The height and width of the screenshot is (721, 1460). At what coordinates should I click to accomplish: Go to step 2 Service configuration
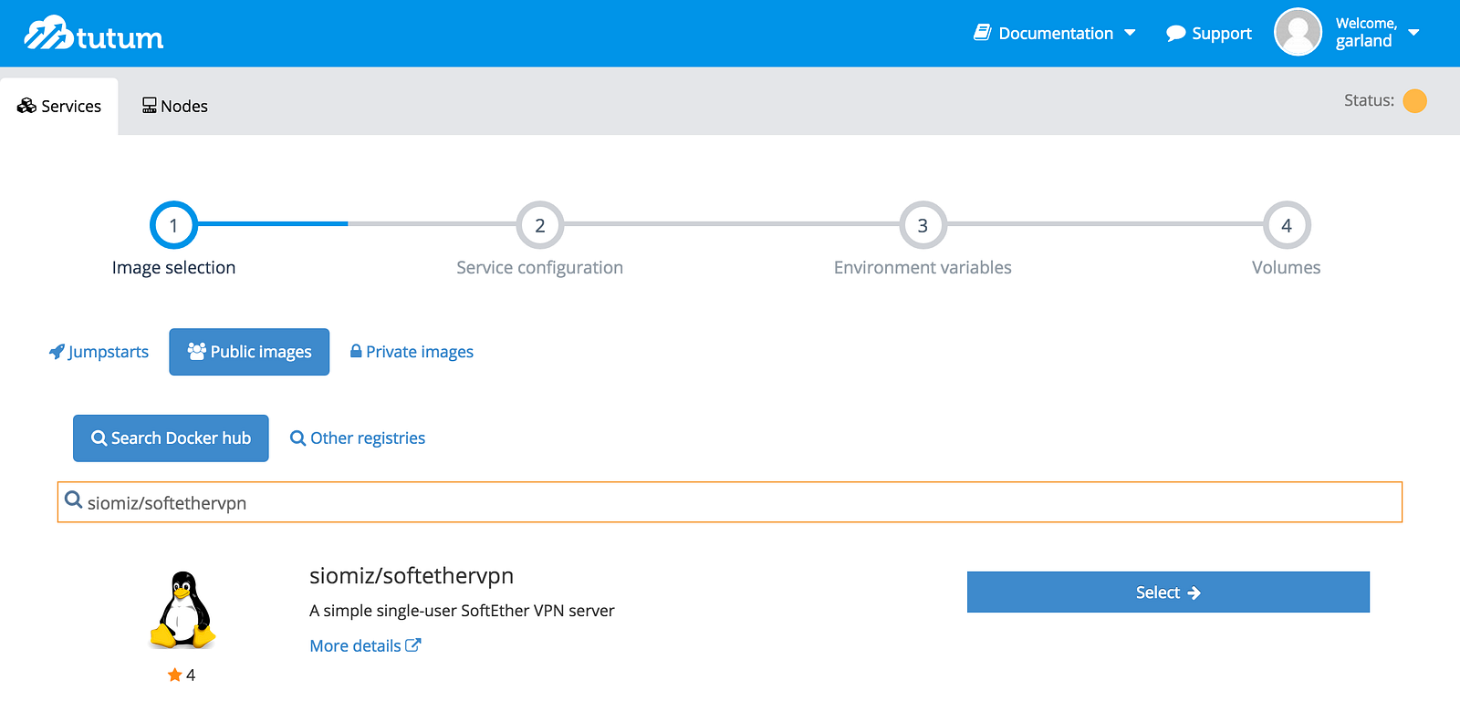click(x=540, y=225)
